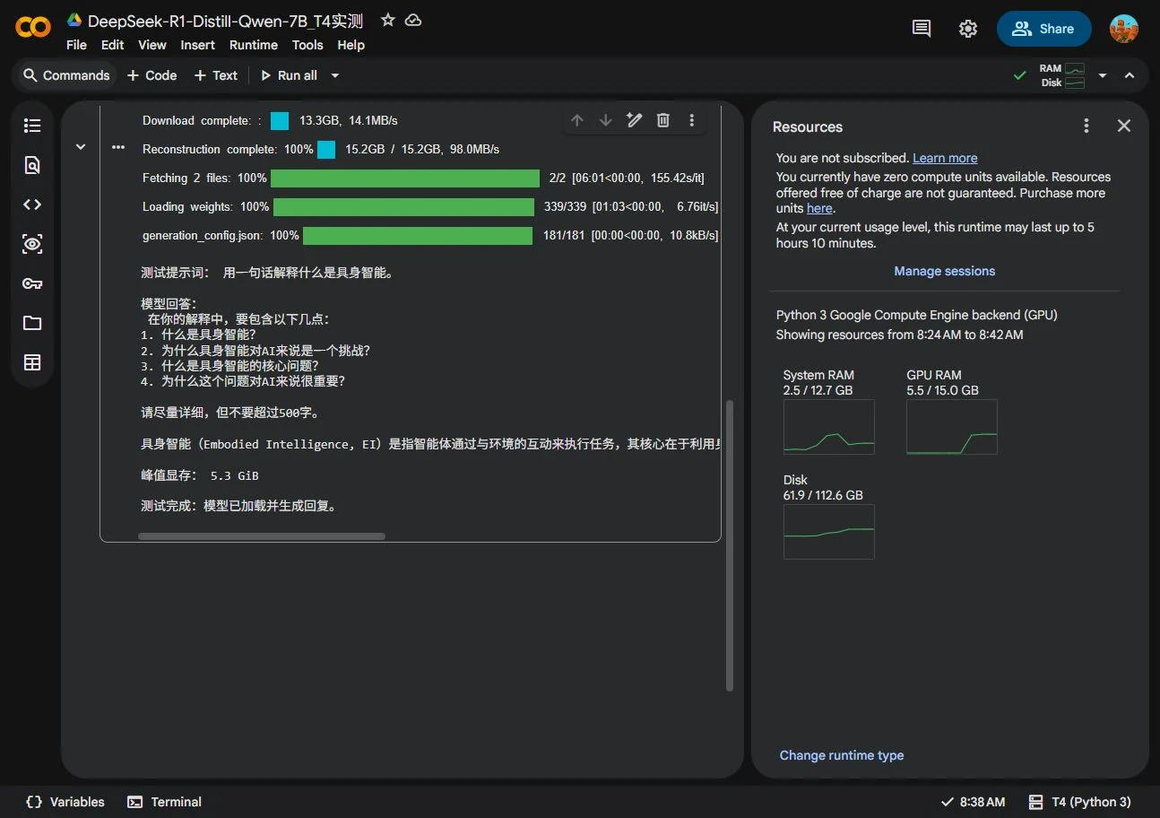Open the RAM and Disk usage indicator
The image size is (1160, 818).
click(x=1062, y=75)
